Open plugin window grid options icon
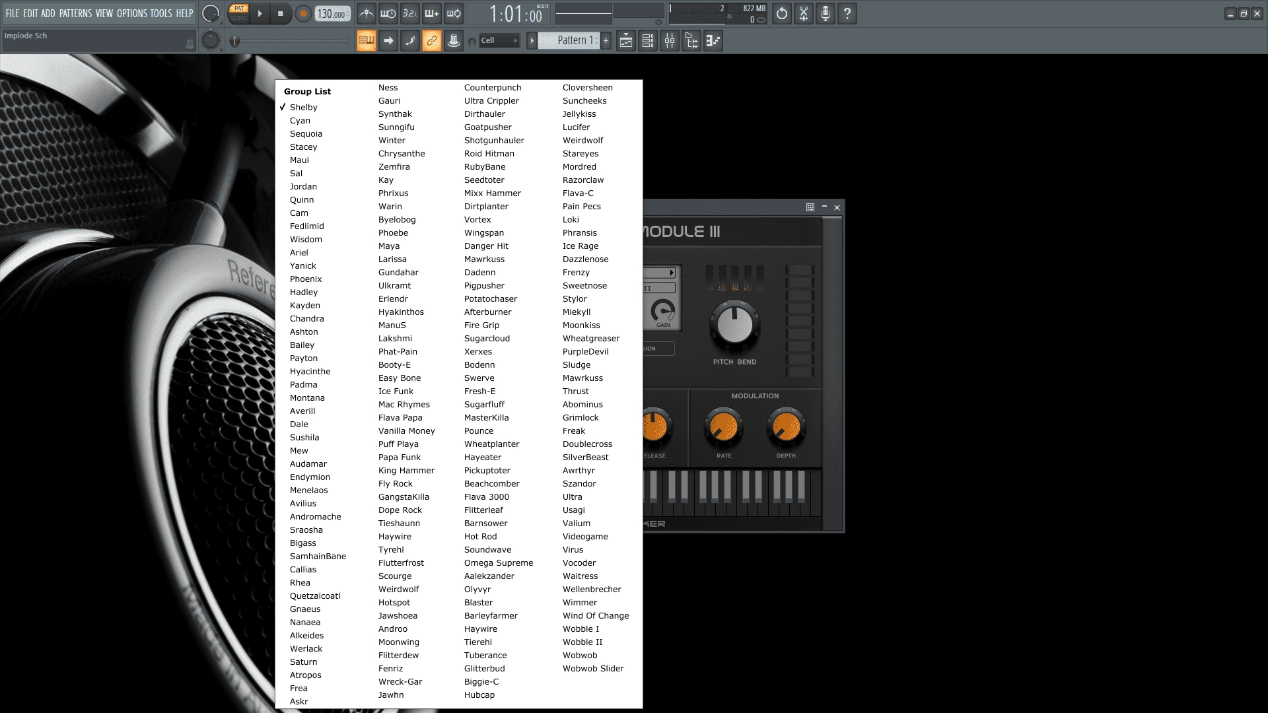Image resolution: width=1268 pixels, height=713 pixels. [810, 207]
